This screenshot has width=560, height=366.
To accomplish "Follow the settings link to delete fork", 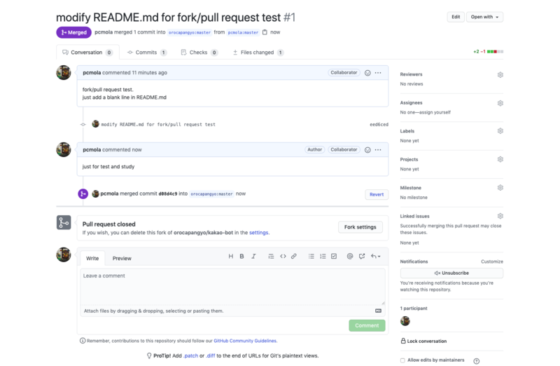I will [258, 233].
